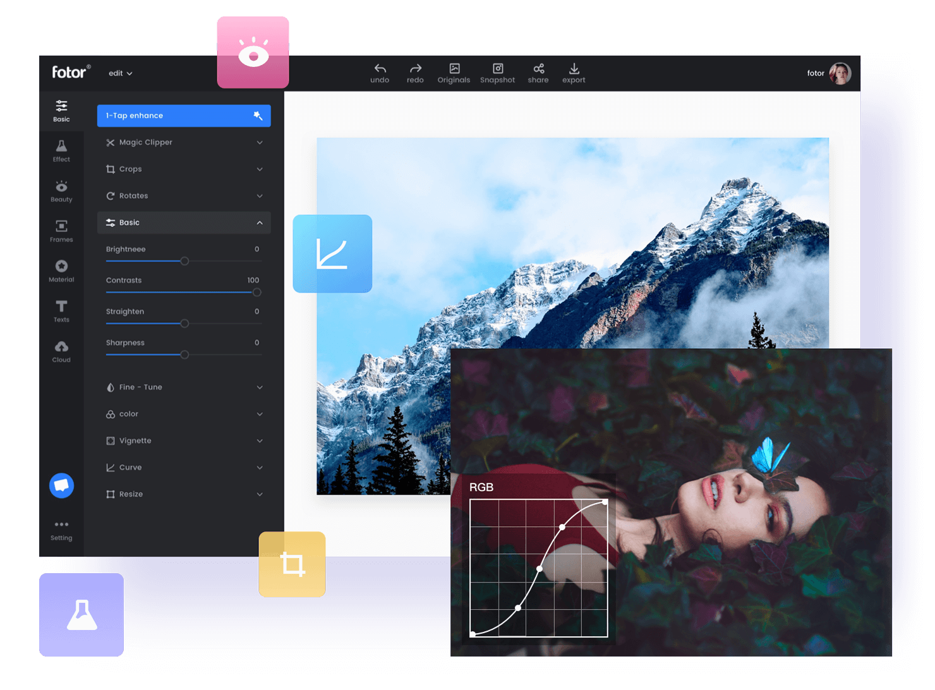Expand the Resize section chevron

(260, 494)
